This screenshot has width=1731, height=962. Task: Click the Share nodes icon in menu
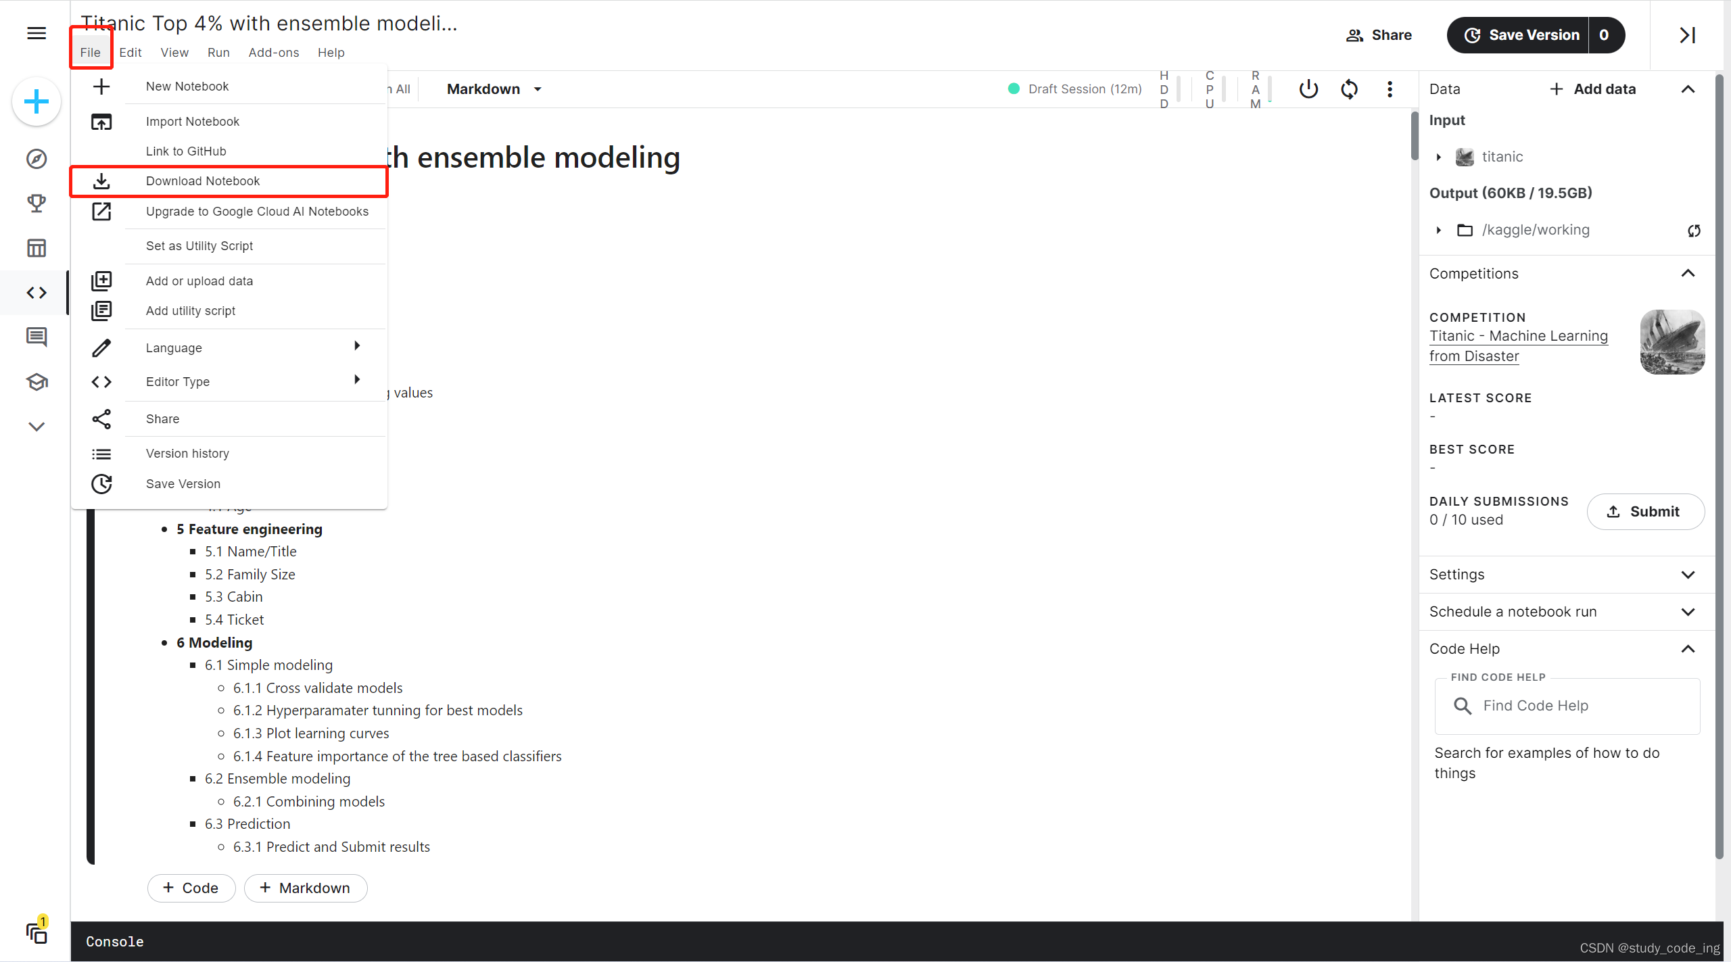(101, 419)
